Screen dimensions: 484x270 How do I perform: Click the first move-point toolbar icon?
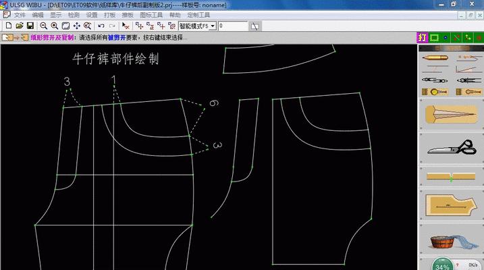tap(139, 26)
